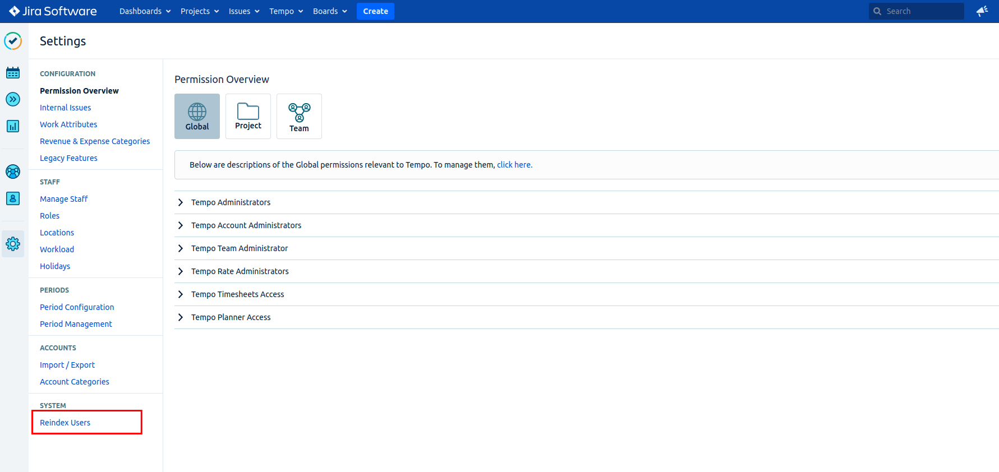
Task: Open the bar chart reports icon
Action: pos(13,126)
